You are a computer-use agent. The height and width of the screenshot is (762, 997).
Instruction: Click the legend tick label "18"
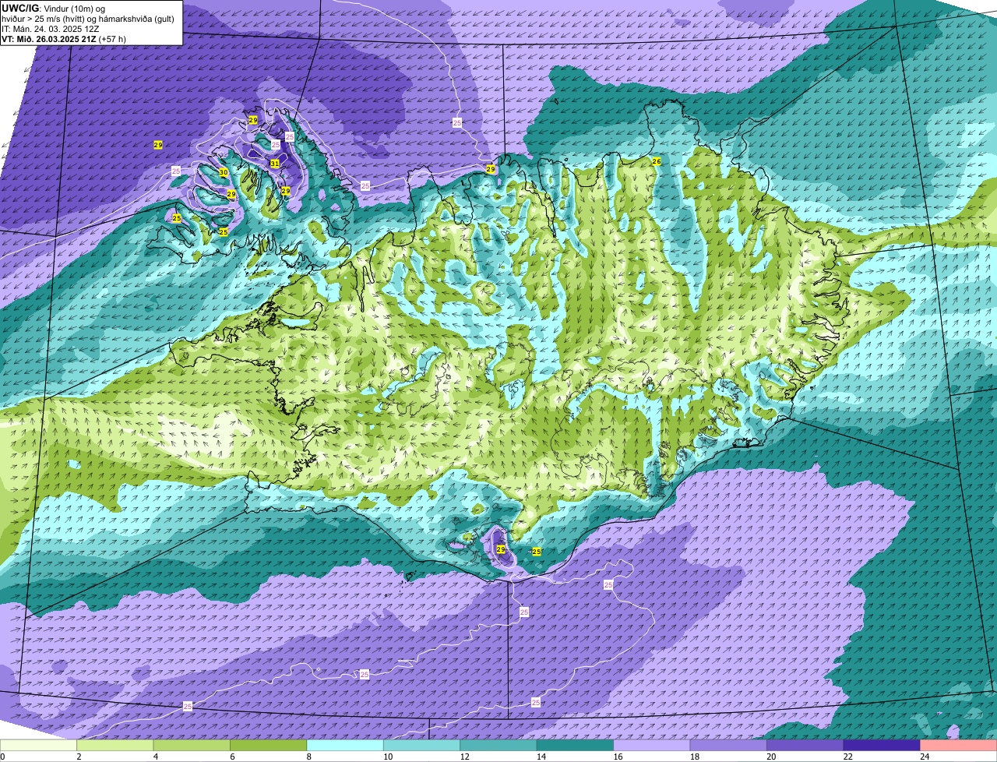tap(694, 757)
